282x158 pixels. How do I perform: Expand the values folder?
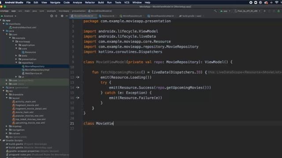(7, 133)
